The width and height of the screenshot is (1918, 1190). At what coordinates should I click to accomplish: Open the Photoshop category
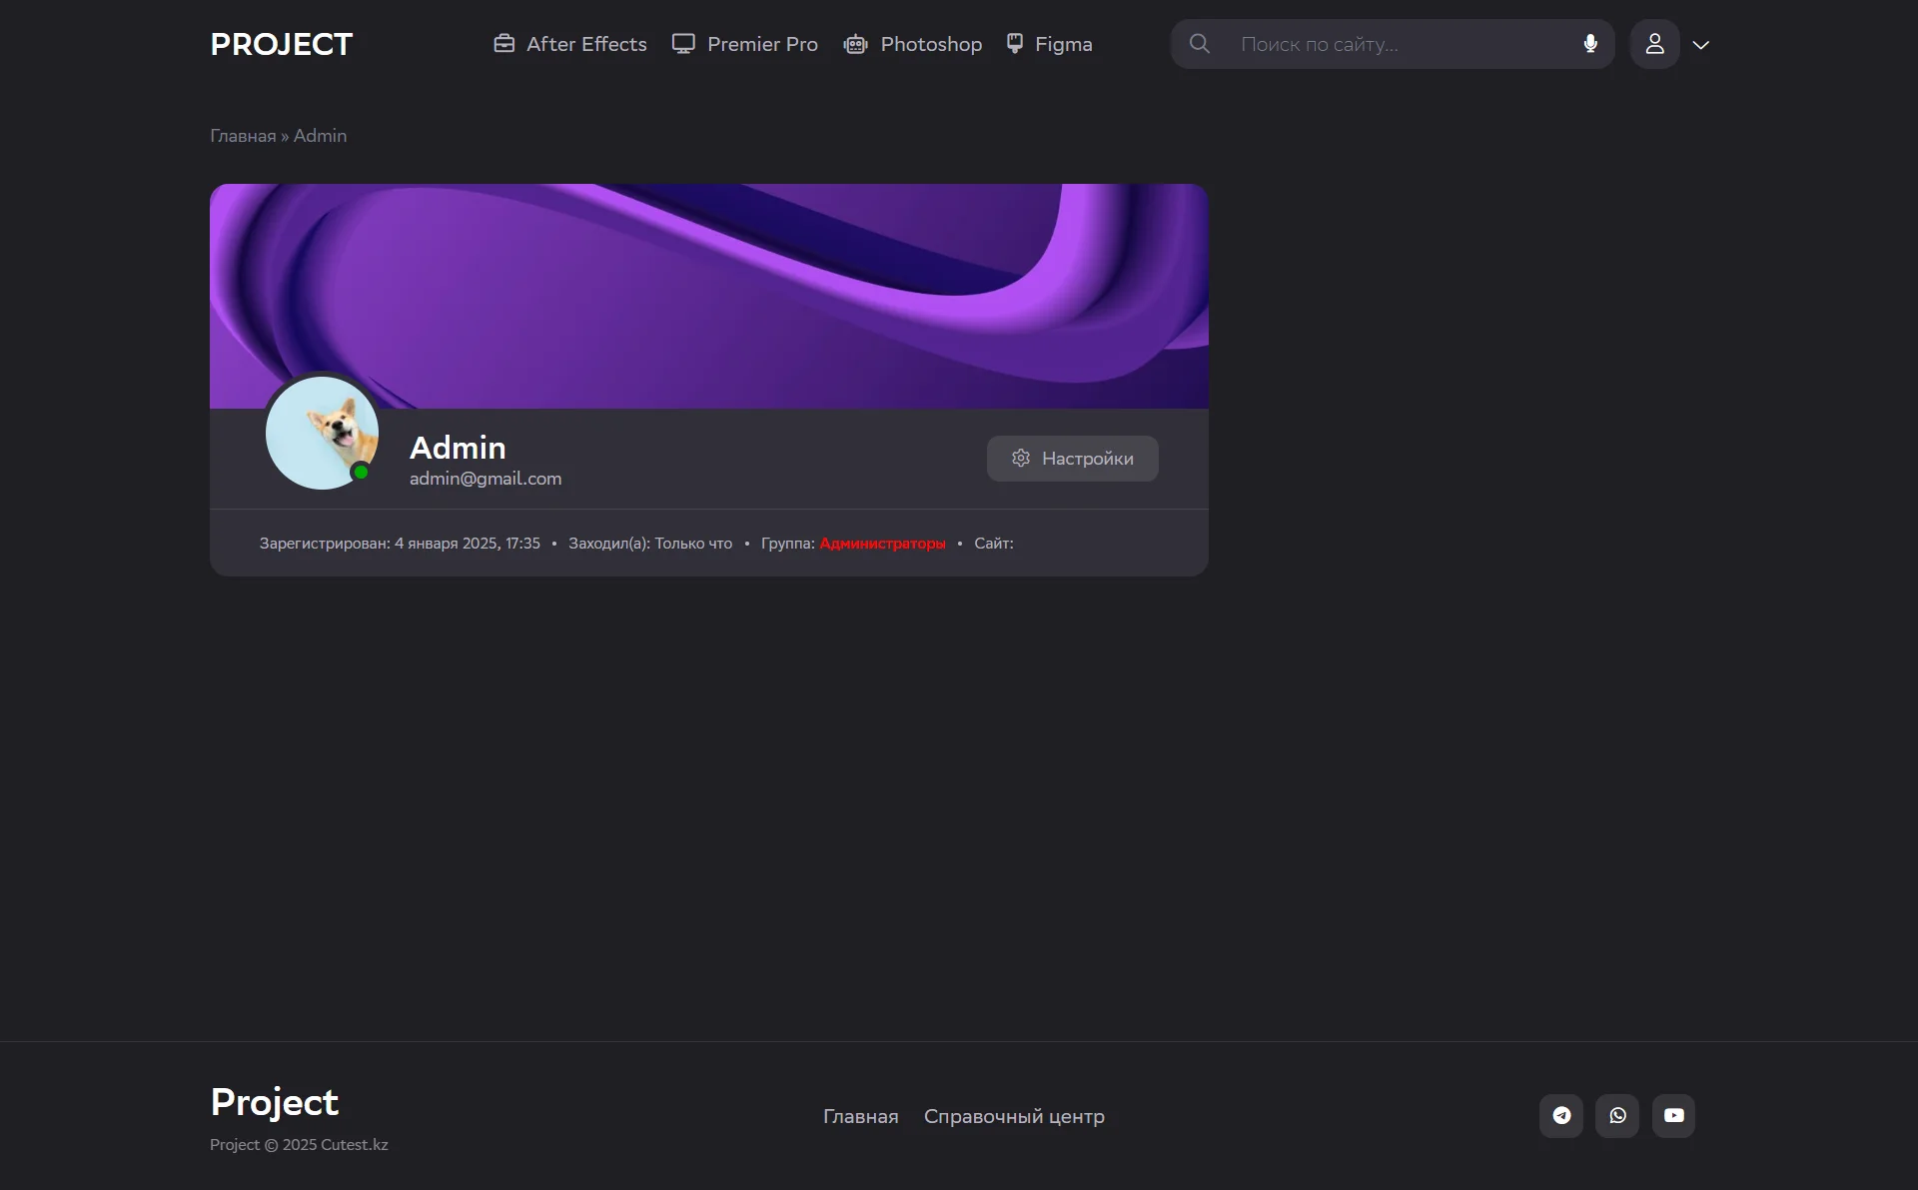point(930,44)
